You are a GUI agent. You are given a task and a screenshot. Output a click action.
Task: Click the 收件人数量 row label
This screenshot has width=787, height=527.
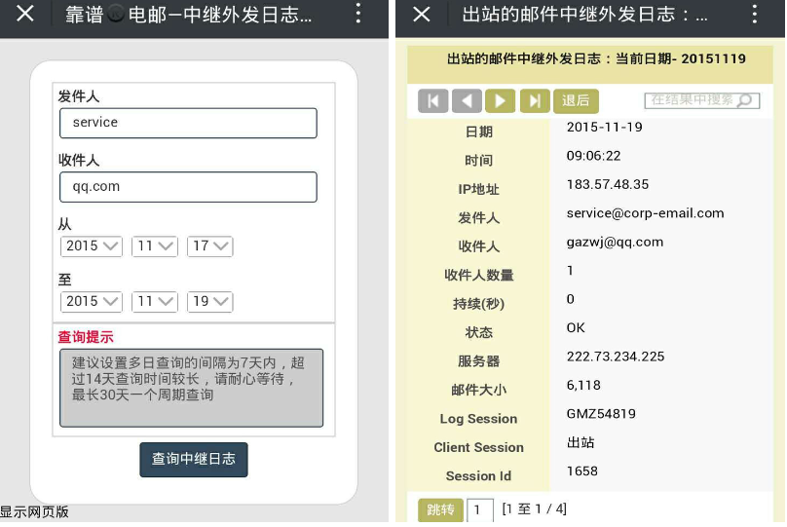tap(478, 275)
